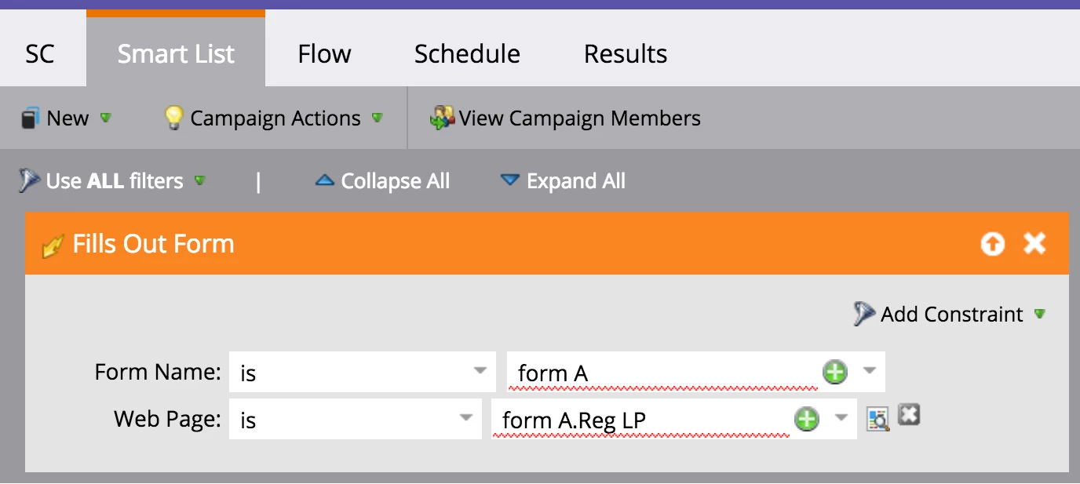
Task: Click the View Campaign Members people icon
Action: 442,118
